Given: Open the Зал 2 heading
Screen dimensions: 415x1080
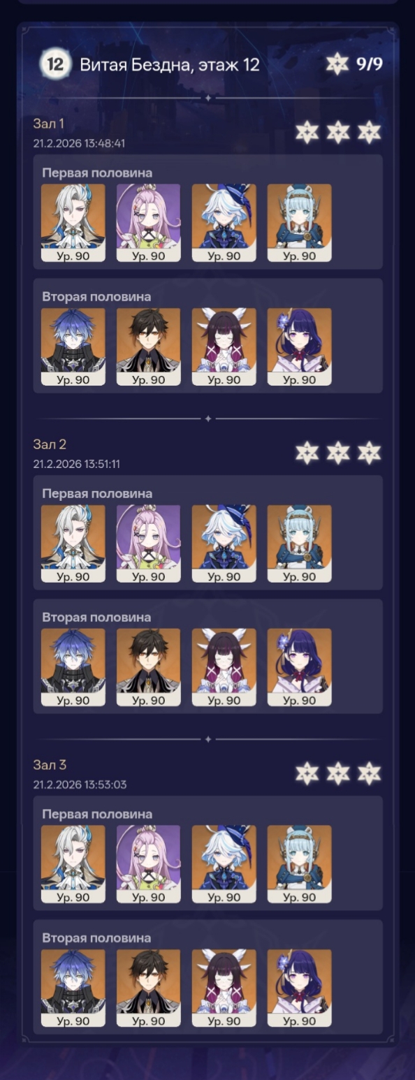Looking at the screenshot, I should coord(50,444).
